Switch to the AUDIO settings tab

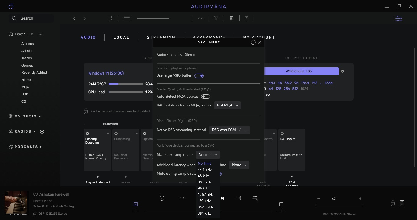(88, 37)
